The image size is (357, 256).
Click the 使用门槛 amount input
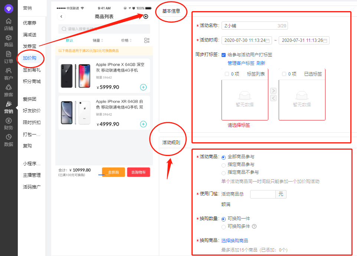[263, 194]
